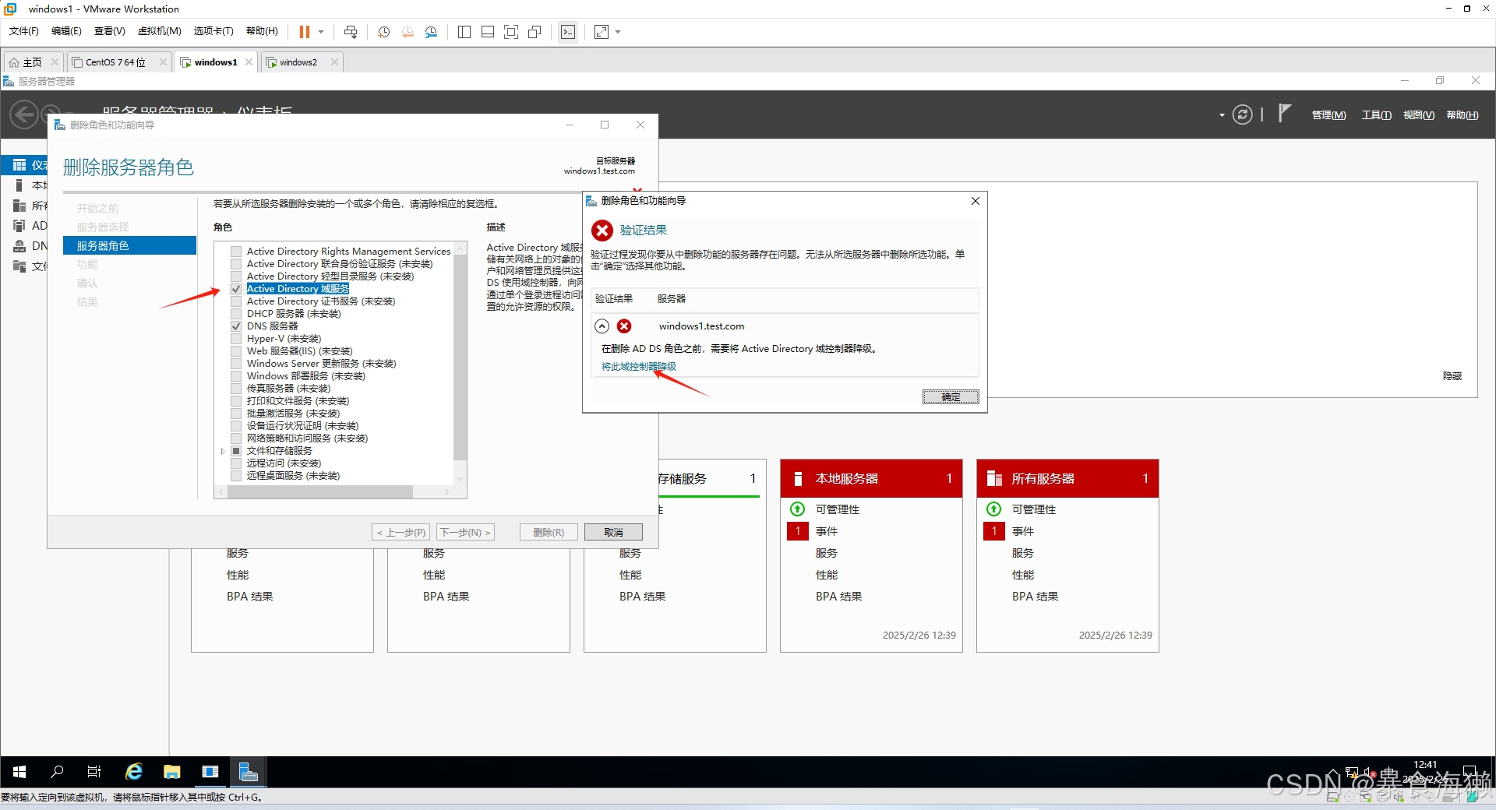Toggle Active Directory Rights Management Services checkbox

pos(236,252)
